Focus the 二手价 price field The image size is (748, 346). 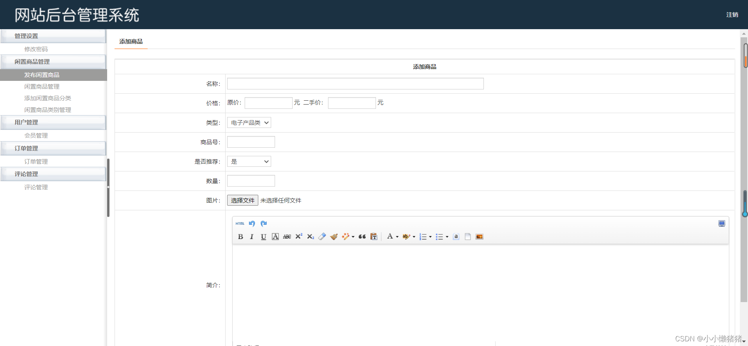pos(352,103)
